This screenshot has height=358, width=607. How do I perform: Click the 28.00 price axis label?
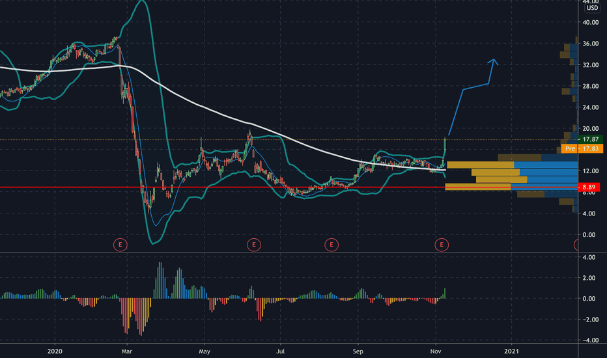[x=590, y=87]
